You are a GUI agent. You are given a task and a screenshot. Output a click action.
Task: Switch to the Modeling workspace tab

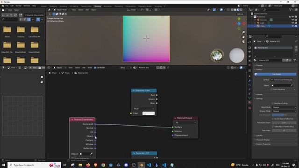[x=53, y=6]
